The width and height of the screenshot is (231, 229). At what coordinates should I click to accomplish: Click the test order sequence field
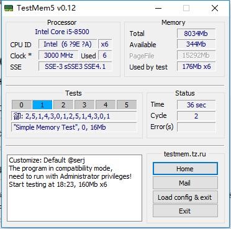point(74,116)
